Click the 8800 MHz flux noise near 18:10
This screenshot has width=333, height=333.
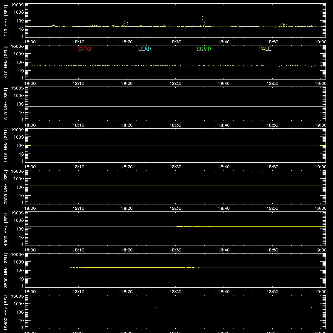click(x=79, y=267)
